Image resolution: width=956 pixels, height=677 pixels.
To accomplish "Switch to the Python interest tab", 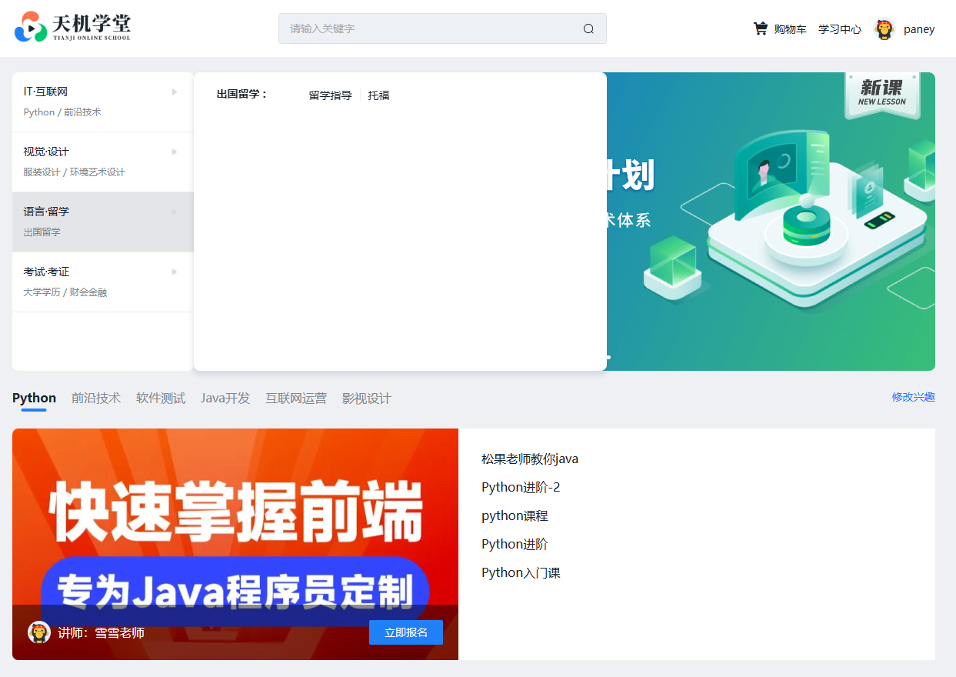I will (x=34, y=398).
